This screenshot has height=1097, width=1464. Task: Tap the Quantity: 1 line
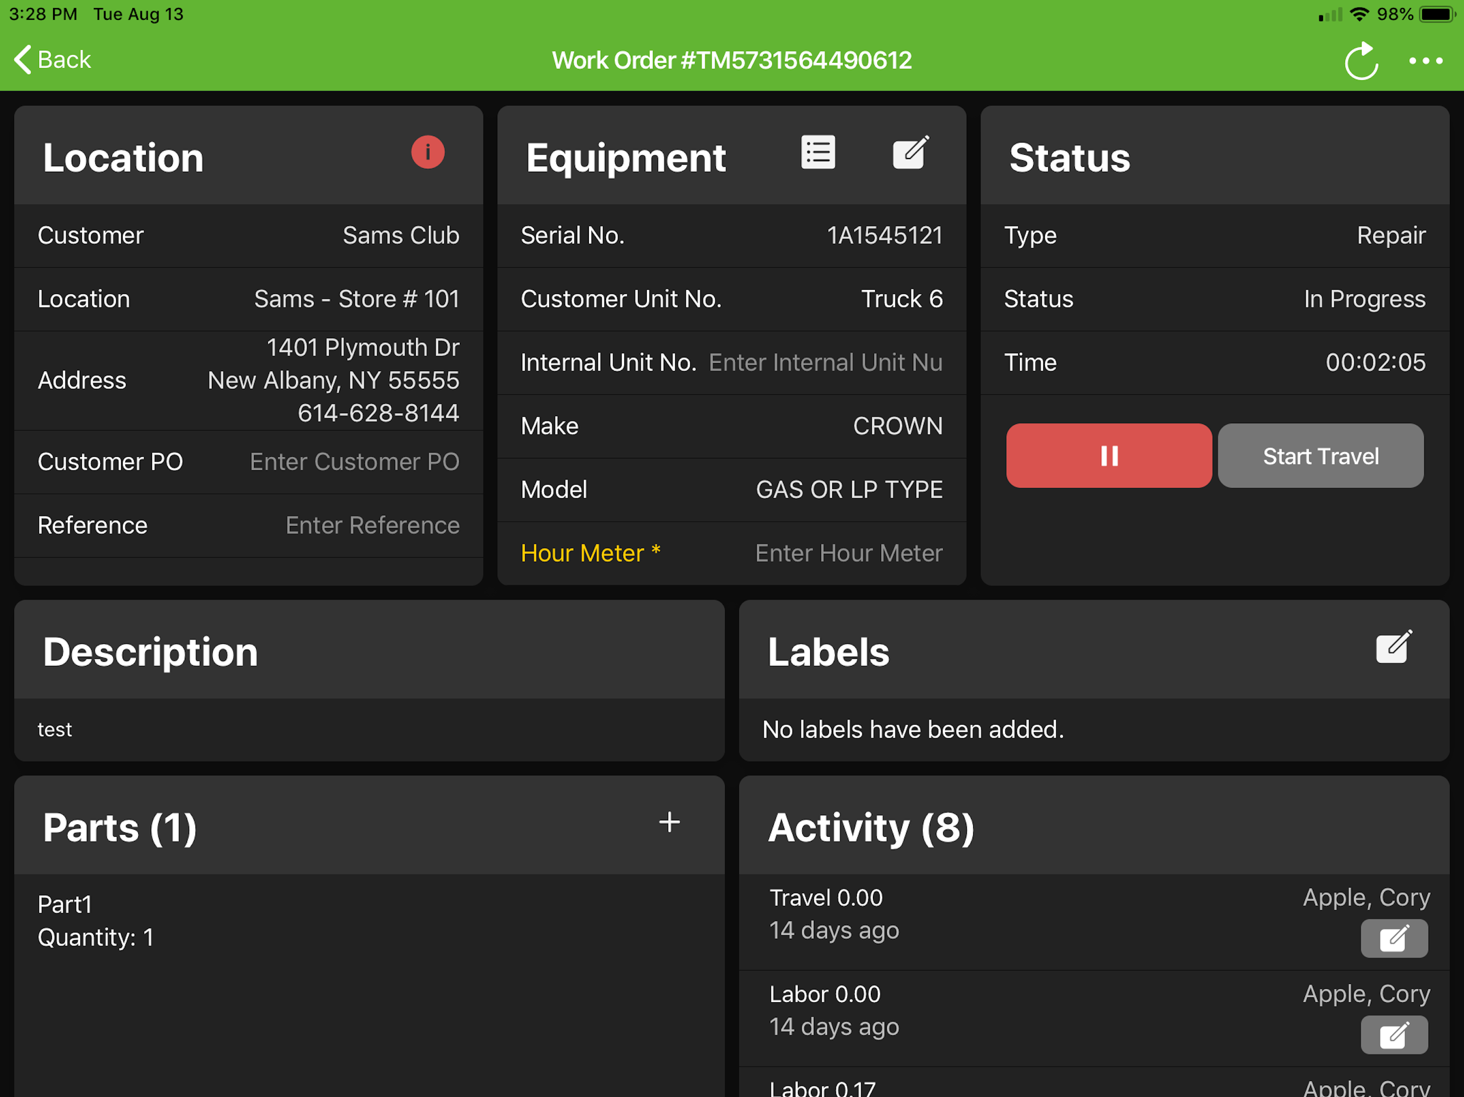pyautogui.click(x=96, y=937)
